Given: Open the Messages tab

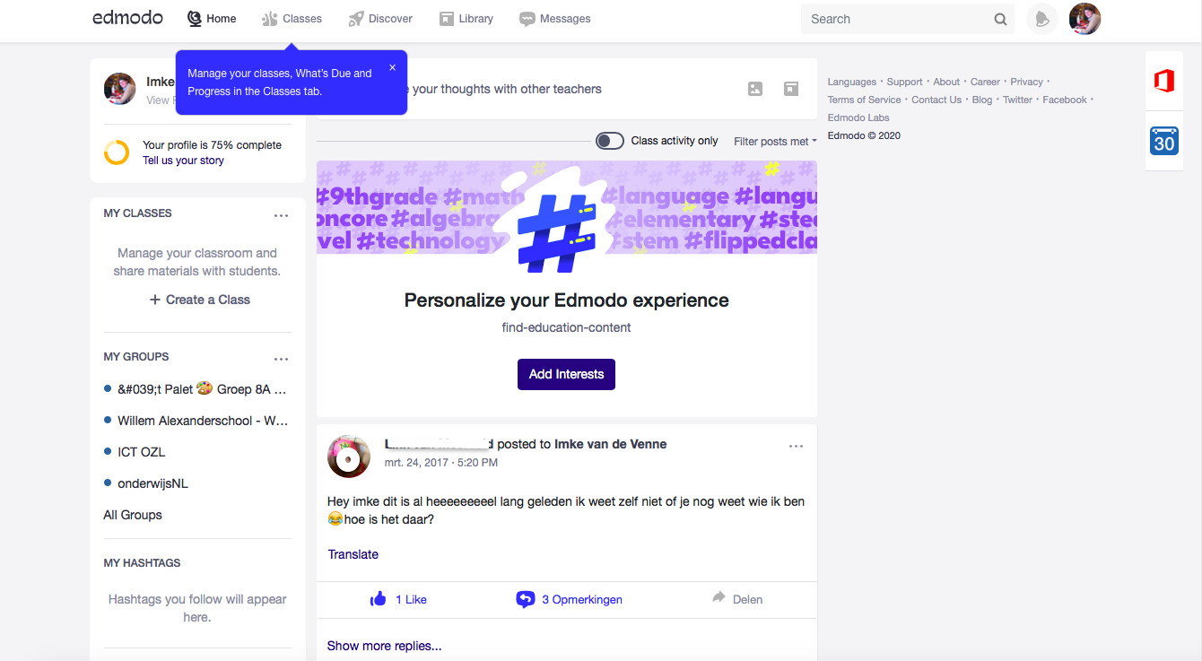Looking at the screenshot, I should [x=555, y=19].
